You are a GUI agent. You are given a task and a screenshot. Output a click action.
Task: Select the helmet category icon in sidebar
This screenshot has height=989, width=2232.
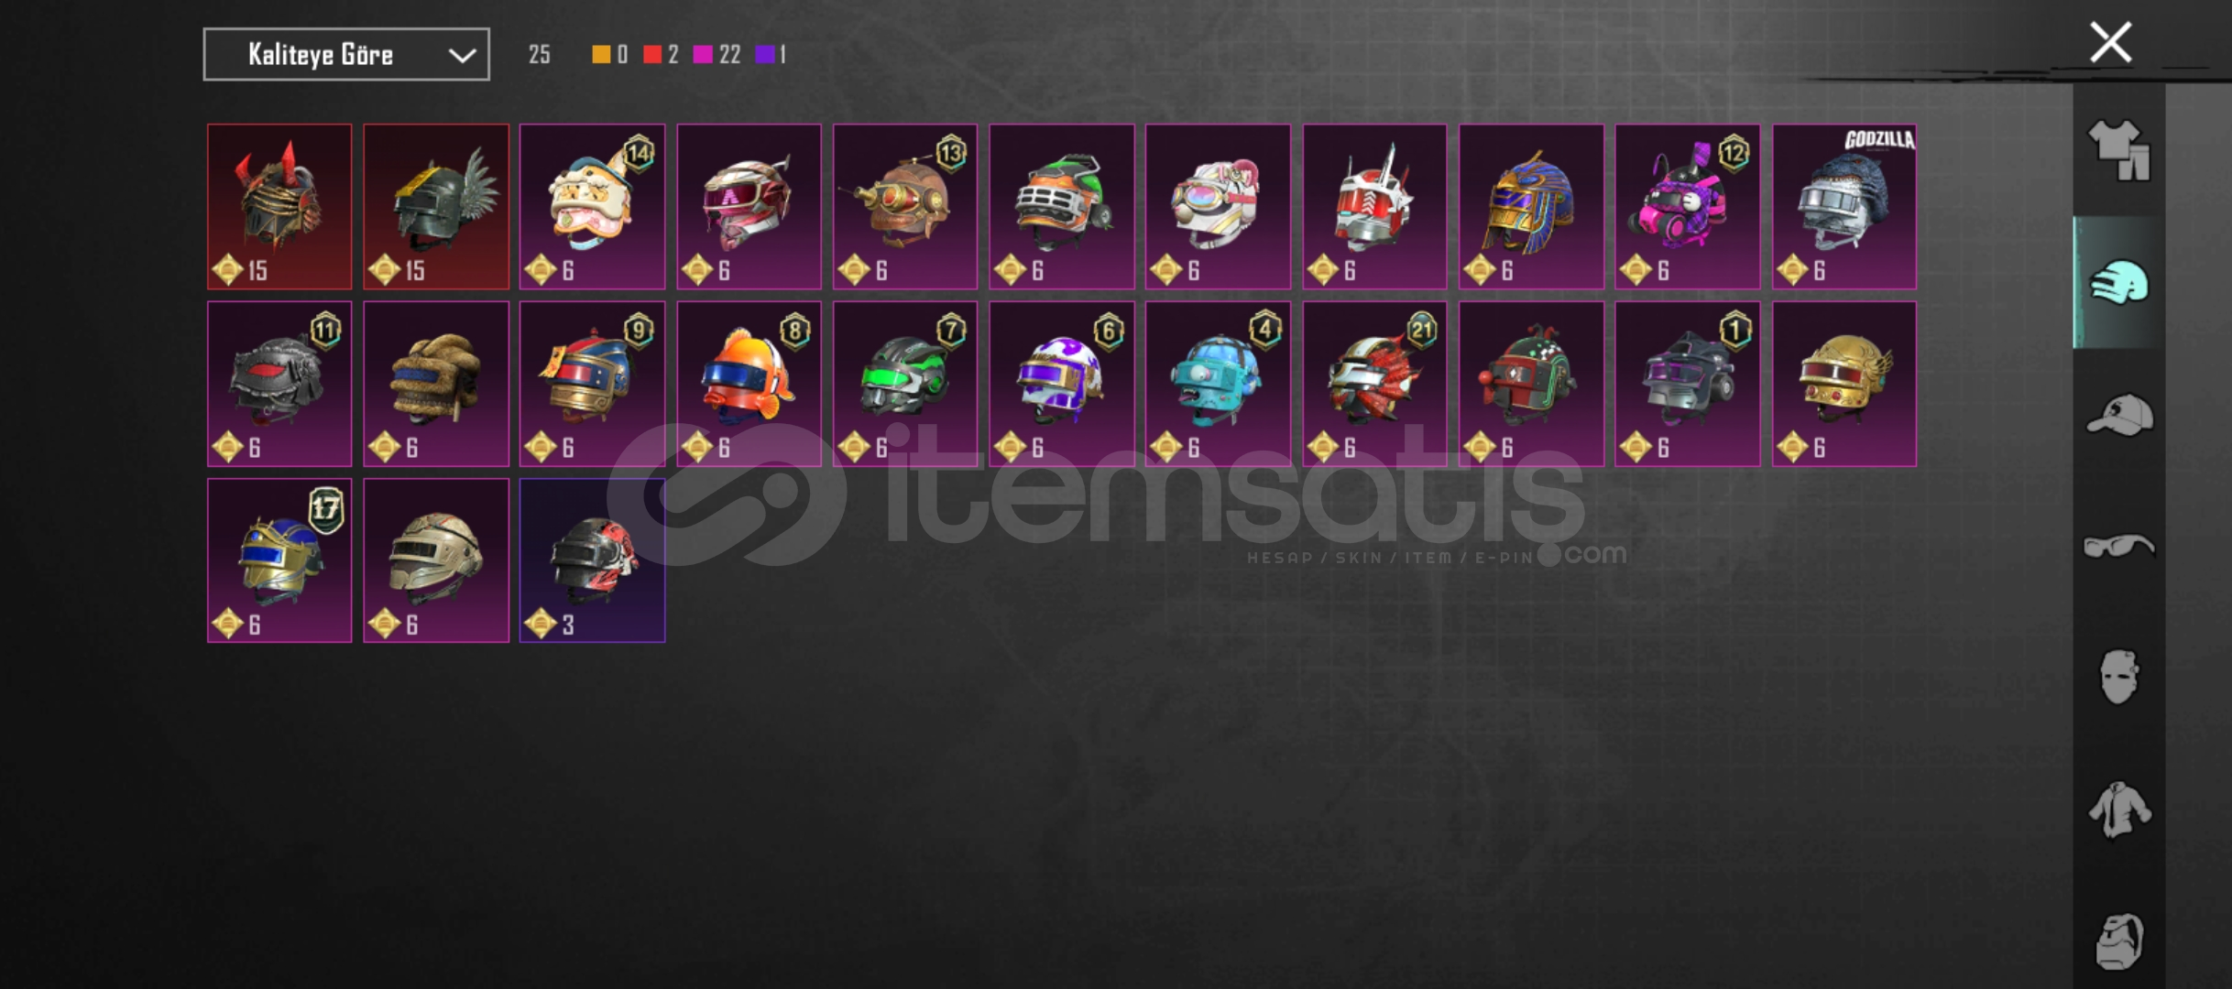(x=2119, y=282)
